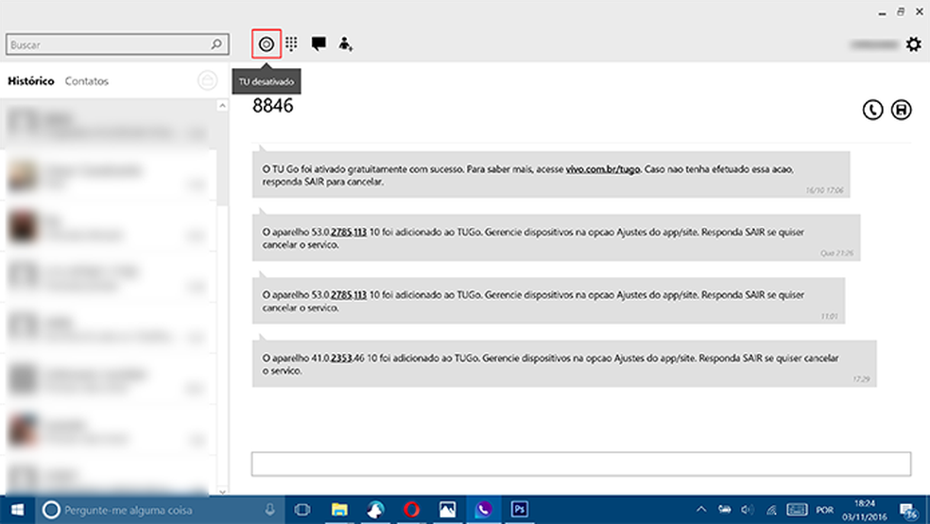Screen dimensions: 930x524
Task: Click the link 2353 in the 41.0 message
Action: (x=341, y=358)
